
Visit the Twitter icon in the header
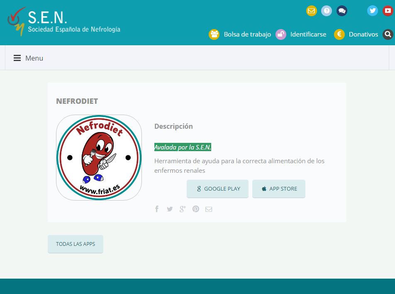[x=372, y=11]
